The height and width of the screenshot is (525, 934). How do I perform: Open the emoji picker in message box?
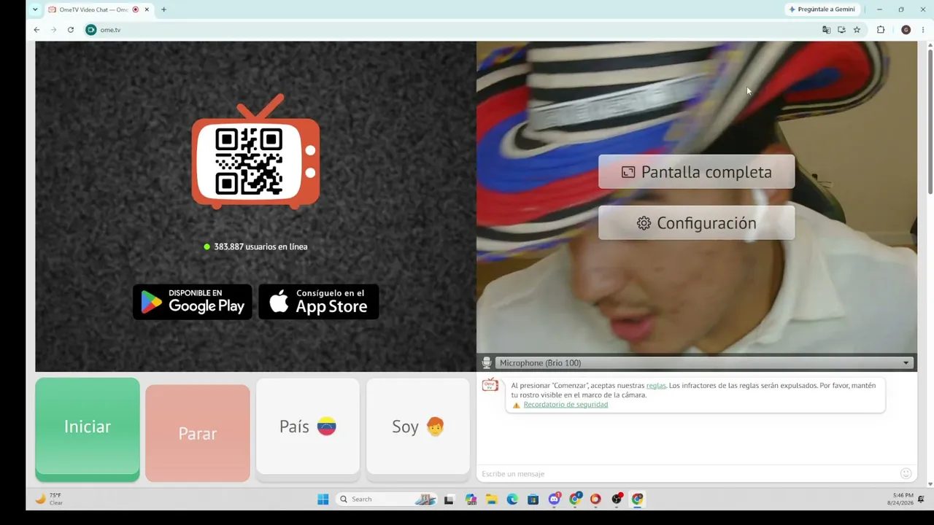(906, 474)
